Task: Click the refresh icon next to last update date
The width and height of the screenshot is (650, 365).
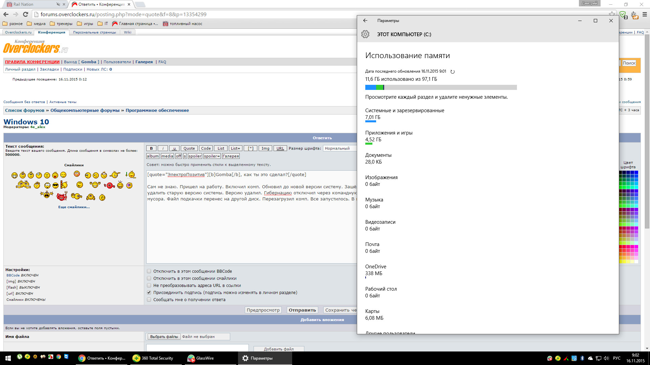Action: point(453,72)
